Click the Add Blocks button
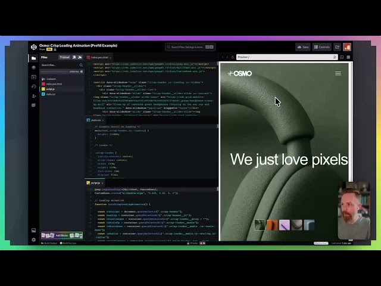This screenshot has width=381, height=286. (x=62, y=235)
